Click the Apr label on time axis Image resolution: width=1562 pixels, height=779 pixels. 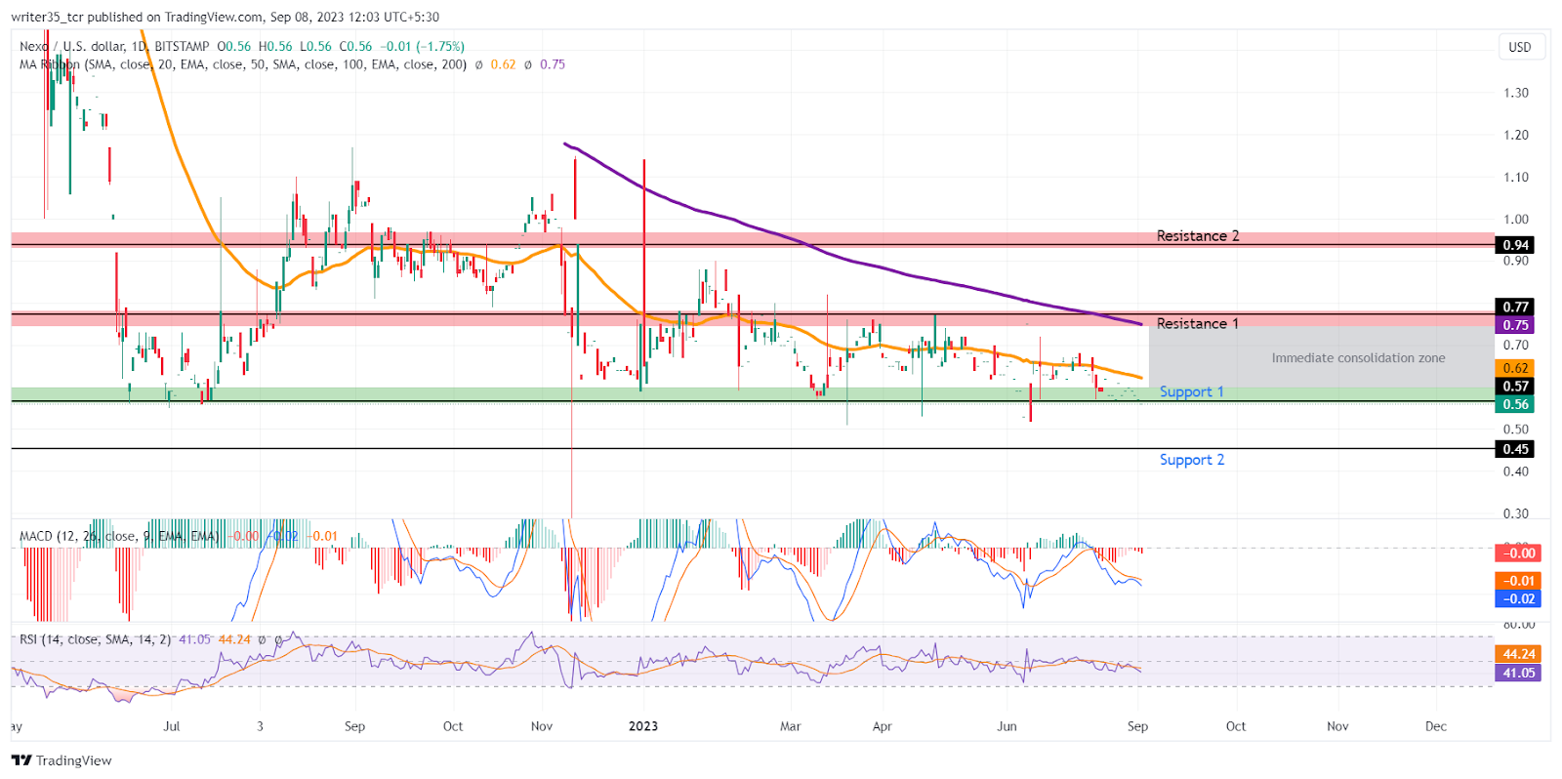point(883,726)
